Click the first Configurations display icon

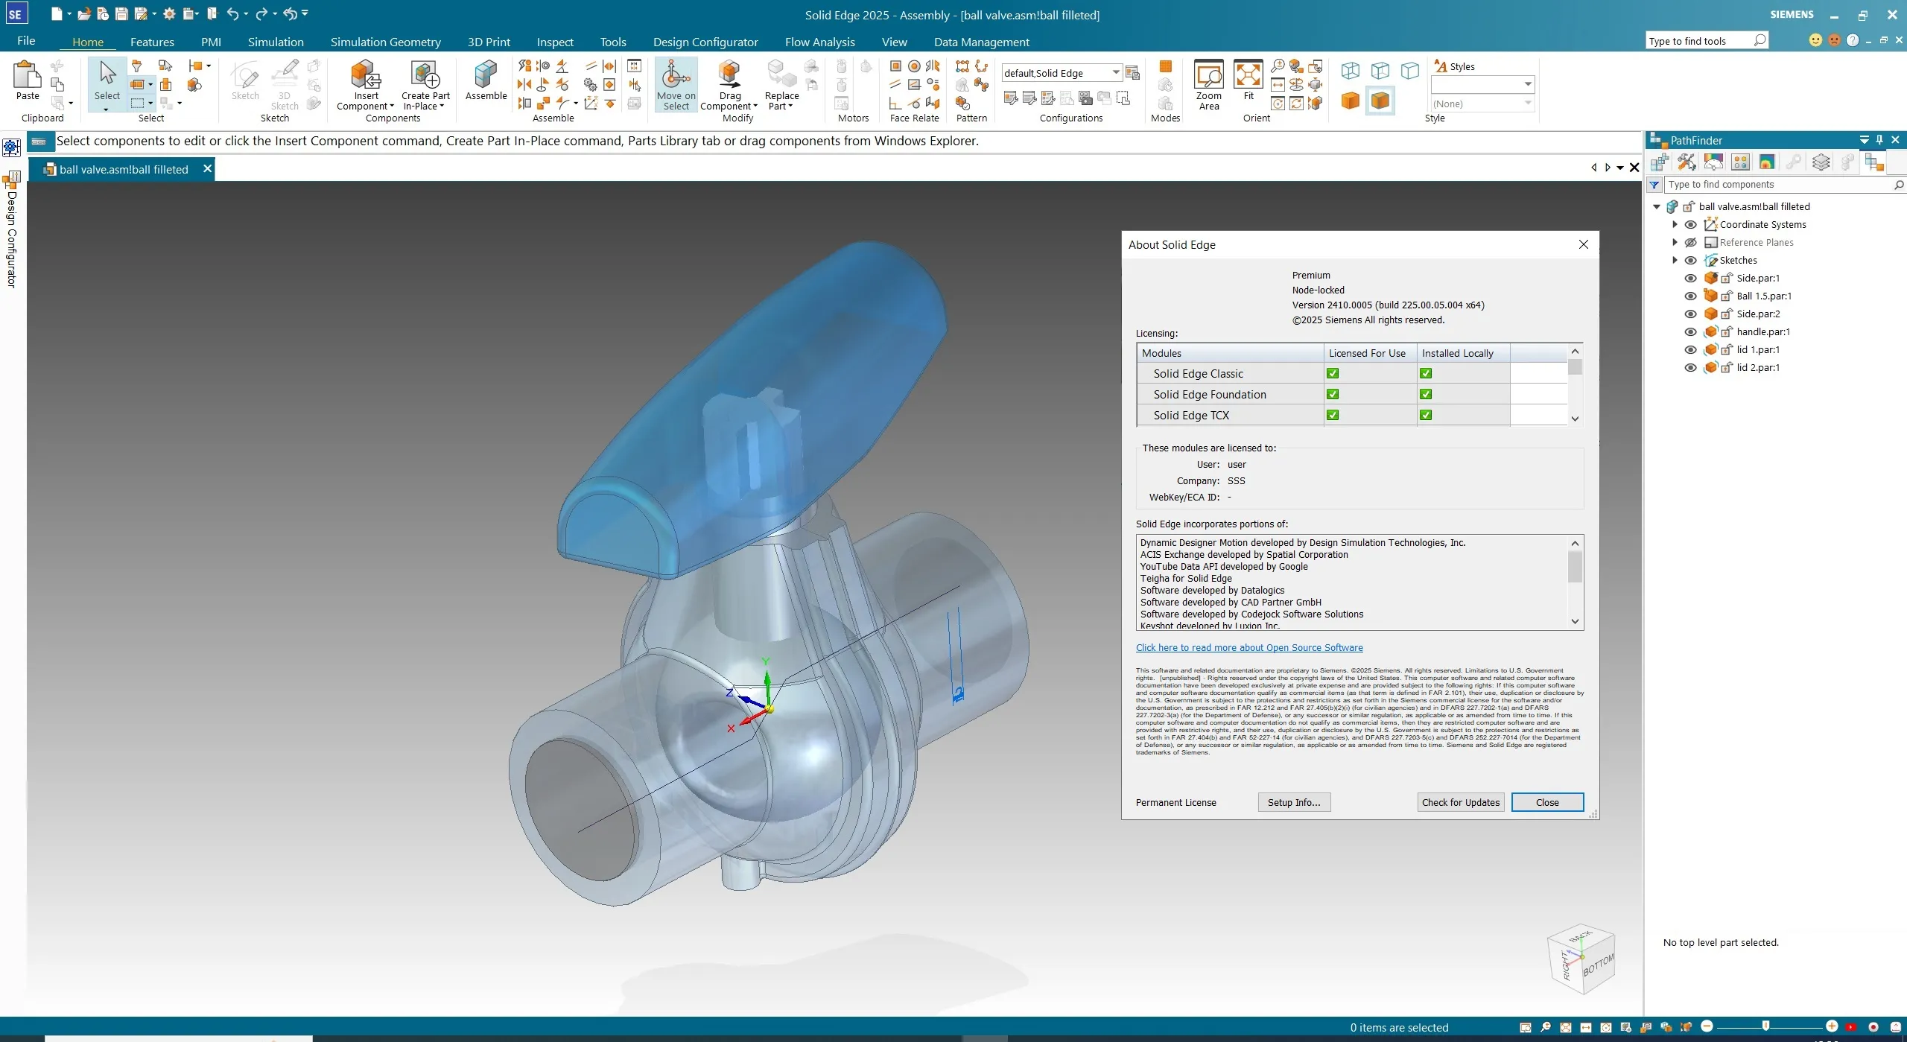(1011, 98)
